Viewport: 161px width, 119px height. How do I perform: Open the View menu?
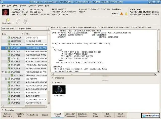point(15,6)
